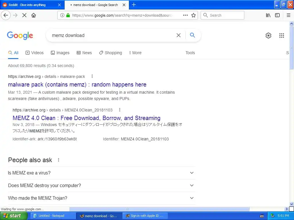The height and width of the screenshot is (220, 294).
Task: Close the Reddit tab
Action: (59, 5)
